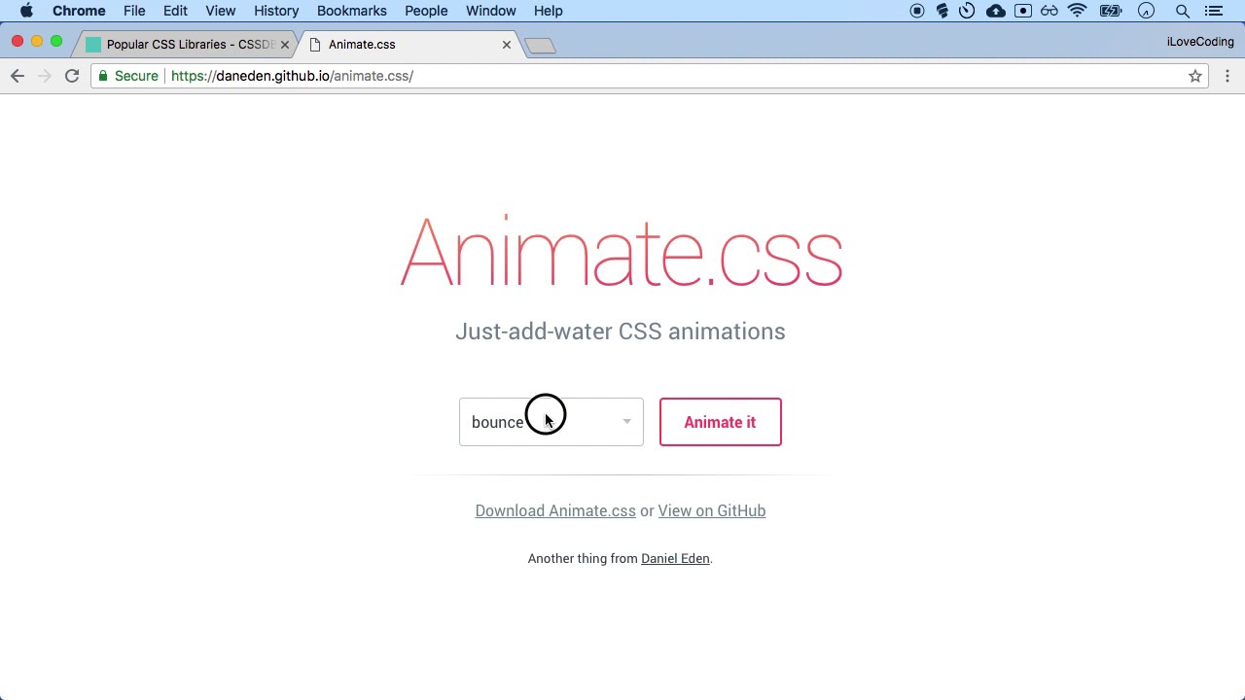Open the History menu

(276, 11)
